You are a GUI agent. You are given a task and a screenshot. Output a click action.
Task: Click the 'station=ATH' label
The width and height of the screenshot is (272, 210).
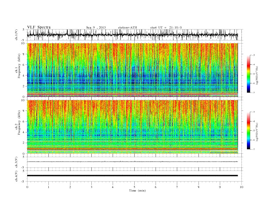[127, 27]
